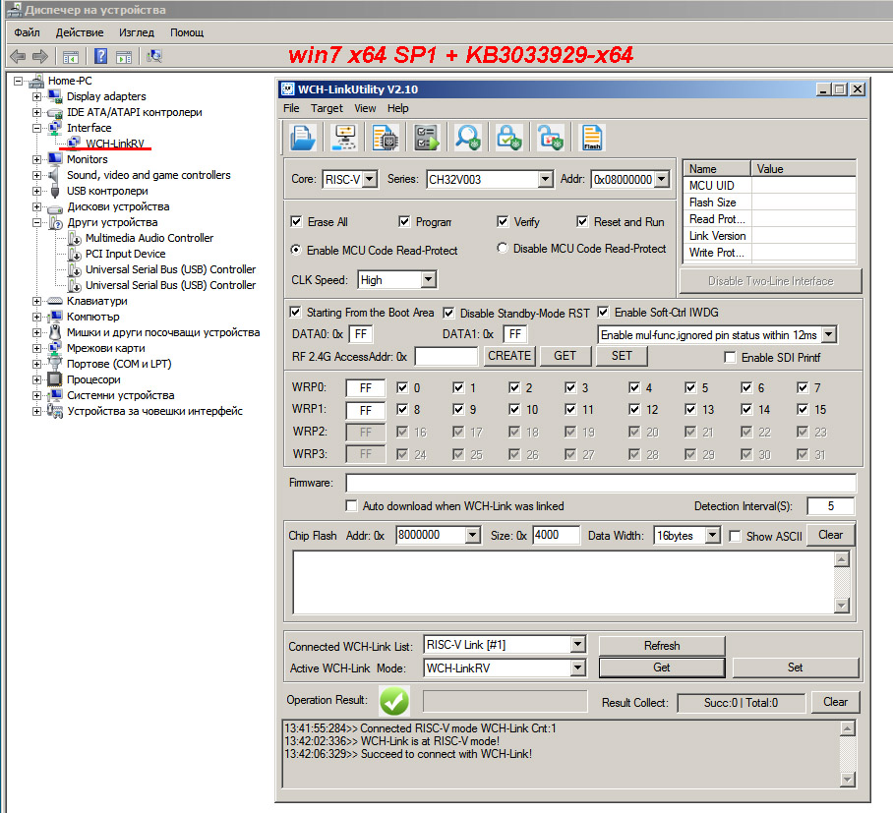Click PCI Input Device warning icon
893x813 pixels.
[x=75, y=254]
